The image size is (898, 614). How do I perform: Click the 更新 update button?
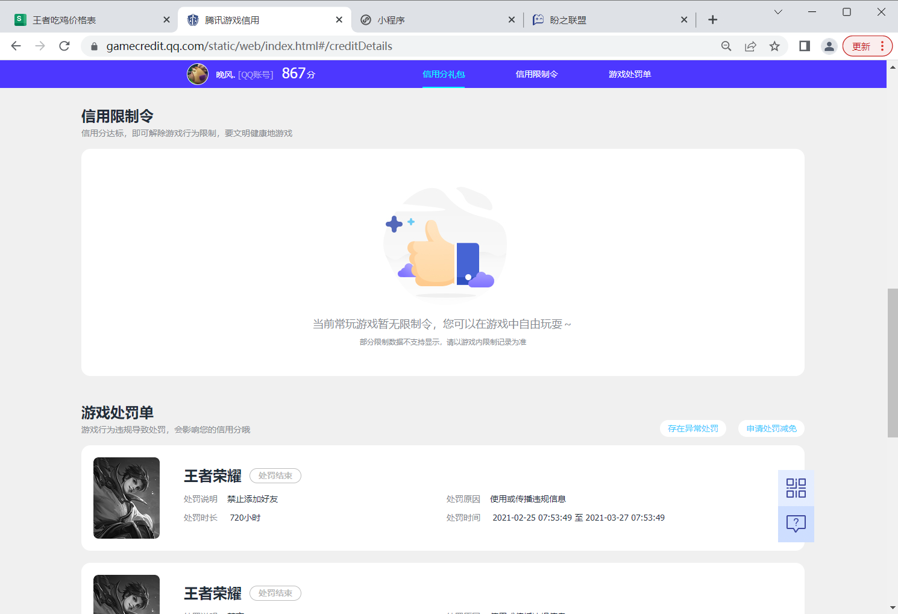(867, 46)
